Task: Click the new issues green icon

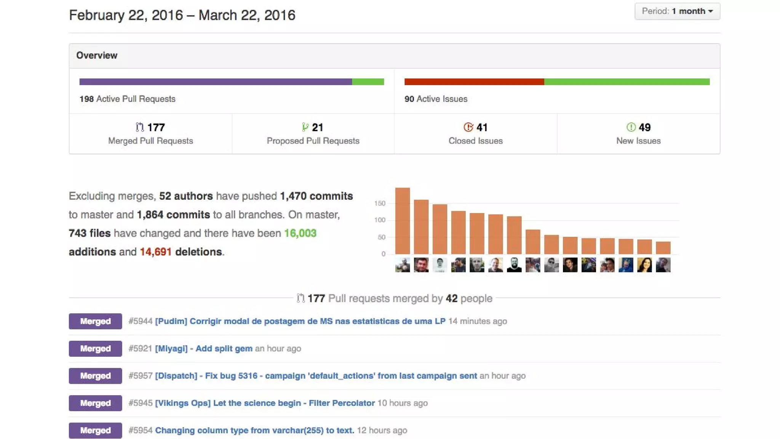Action: 631,127
